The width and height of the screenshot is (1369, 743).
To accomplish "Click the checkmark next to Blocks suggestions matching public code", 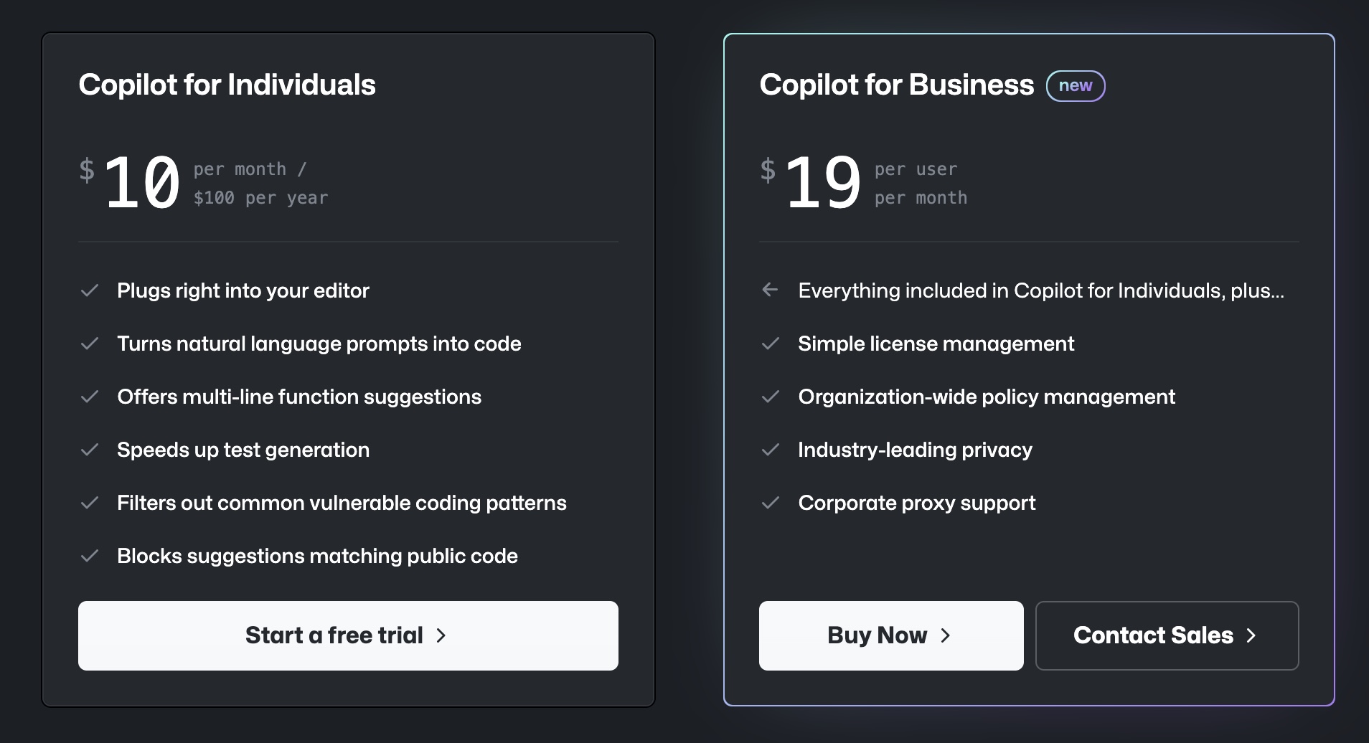I will coord(90,556).
